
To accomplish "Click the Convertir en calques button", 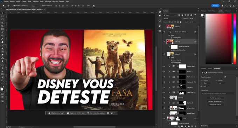I will click(x=215, y=105).
